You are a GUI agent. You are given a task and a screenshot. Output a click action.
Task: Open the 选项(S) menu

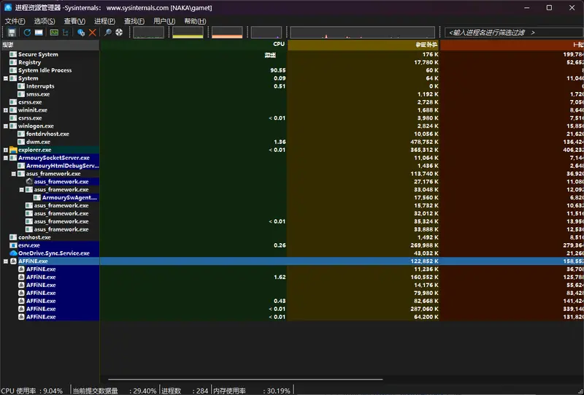coord(44,21)
